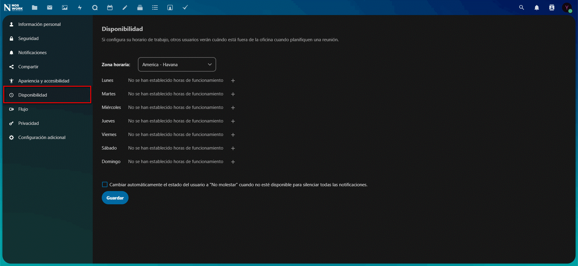Viewport: 578px width, 266px height.
Task: Open the Deck cards icon
Action: coord(140,8)
